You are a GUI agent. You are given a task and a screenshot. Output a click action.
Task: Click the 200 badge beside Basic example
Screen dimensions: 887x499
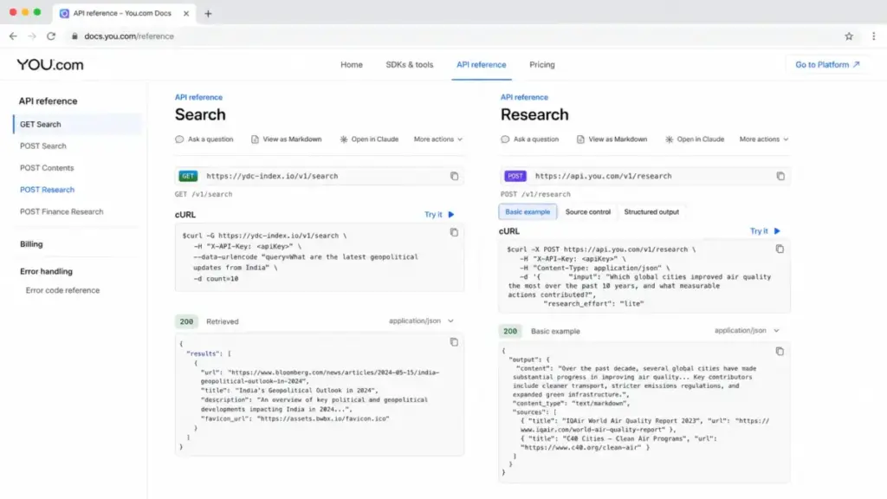(x=510, y=331)
